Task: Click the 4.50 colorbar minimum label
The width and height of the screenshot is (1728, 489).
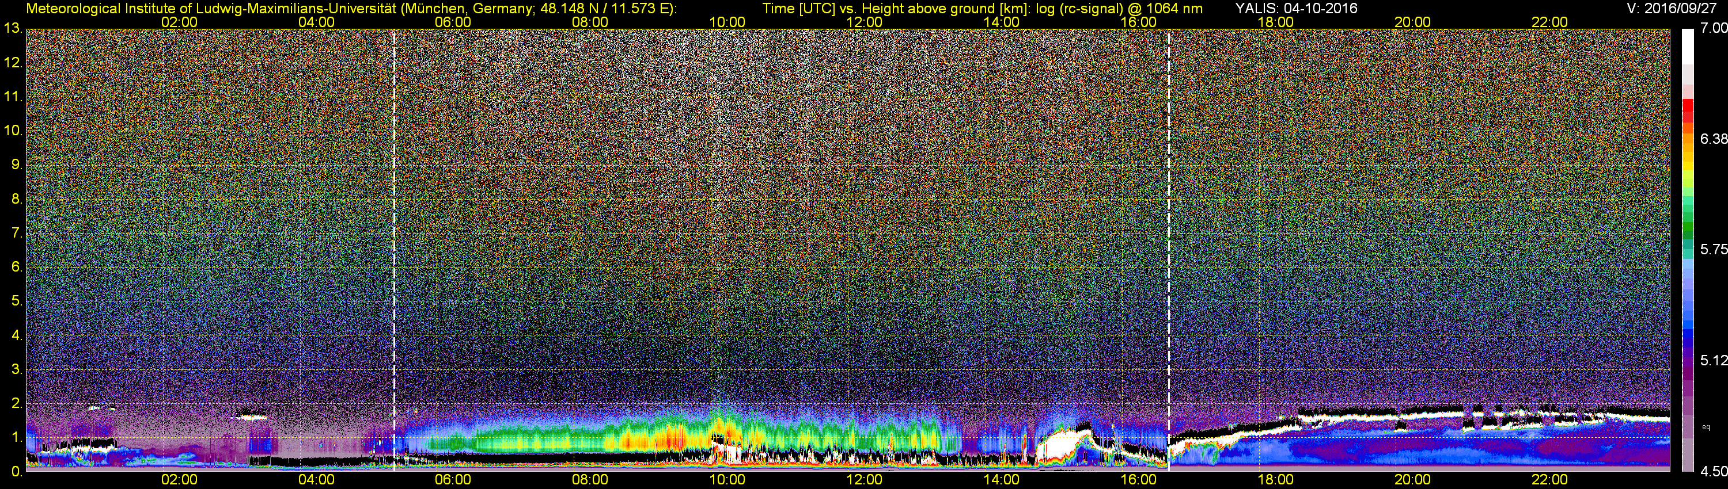Action: coord(1714,472)
